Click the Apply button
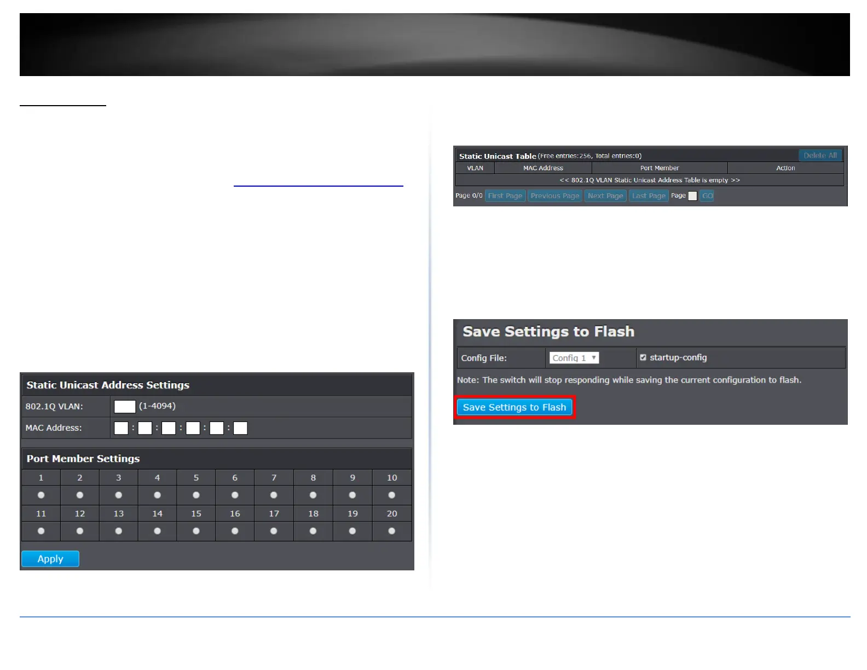The image size is (867, 670). 50,559
